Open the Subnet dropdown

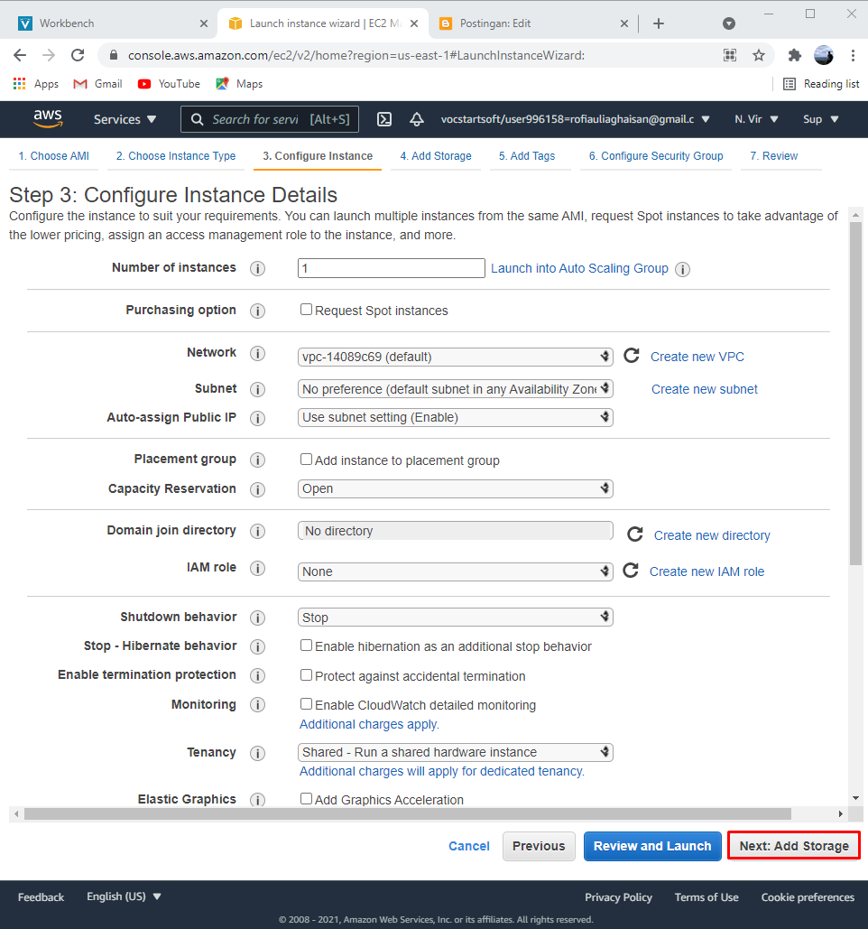pos(456,388)
